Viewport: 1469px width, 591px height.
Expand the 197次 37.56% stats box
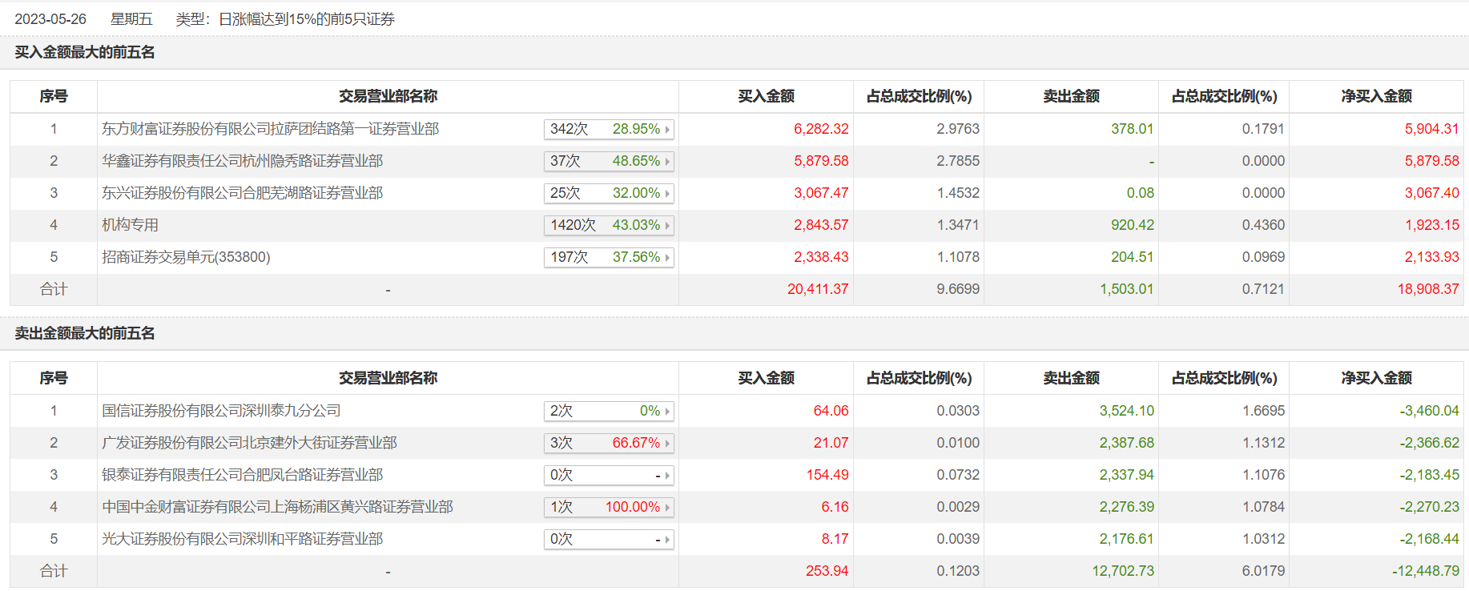(609, 257)
